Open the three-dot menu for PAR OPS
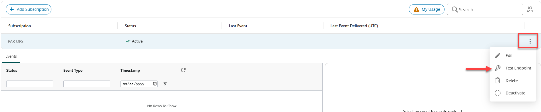541x112 pixels. click(x=530, y=41)
